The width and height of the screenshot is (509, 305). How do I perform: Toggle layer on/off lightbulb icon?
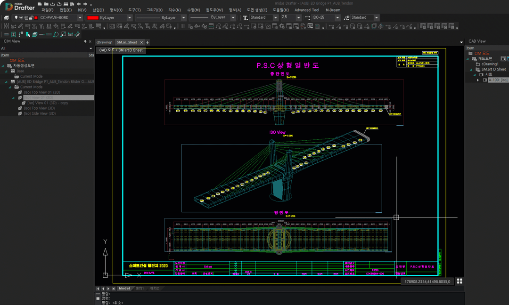(16, 18)
